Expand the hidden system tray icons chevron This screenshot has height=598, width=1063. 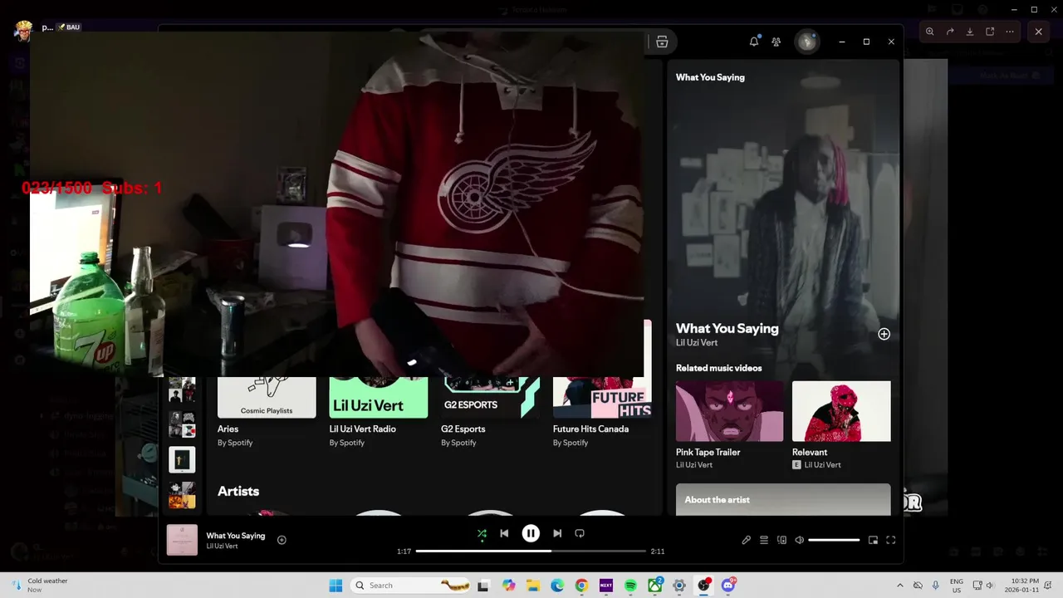(900, 586)
